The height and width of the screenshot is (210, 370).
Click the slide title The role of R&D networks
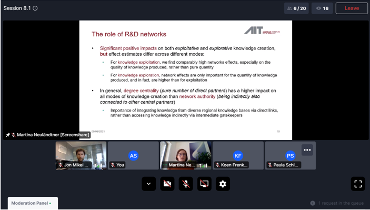129,34
